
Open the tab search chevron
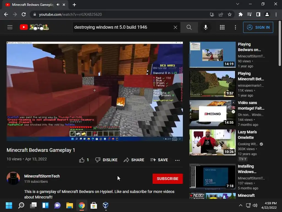point(238,4)
